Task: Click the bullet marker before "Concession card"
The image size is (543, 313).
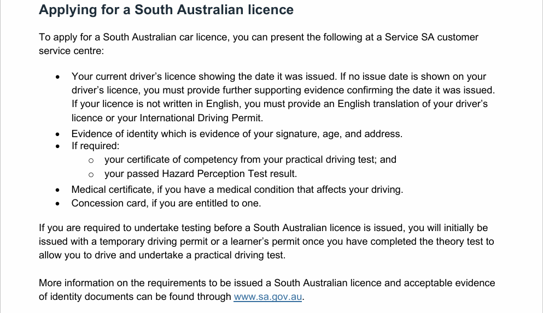Action: pyautogui.click(x=57, y=204)
